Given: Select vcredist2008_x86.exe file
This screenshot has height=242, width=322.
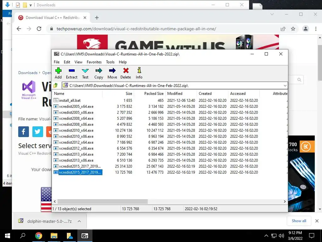Looking at the screenshot, I should (76, 124).
